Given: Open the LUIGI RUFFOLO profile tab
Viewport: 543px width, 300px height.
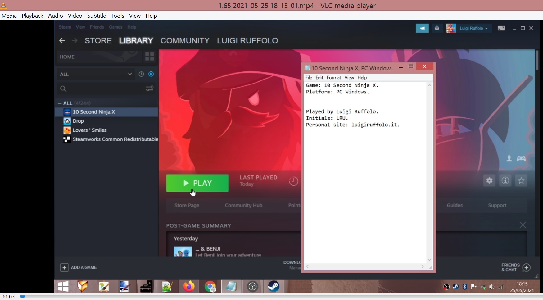Looking at the screenshot, I should click(247, 41).
